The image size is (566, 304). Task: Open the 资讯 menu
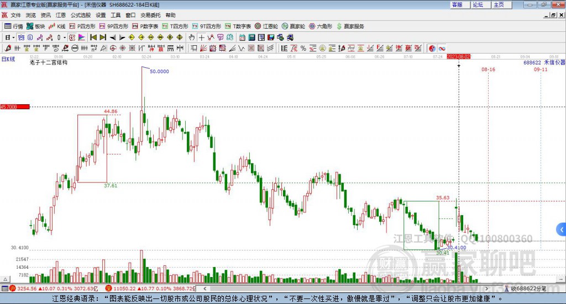[x=45, y=15]
